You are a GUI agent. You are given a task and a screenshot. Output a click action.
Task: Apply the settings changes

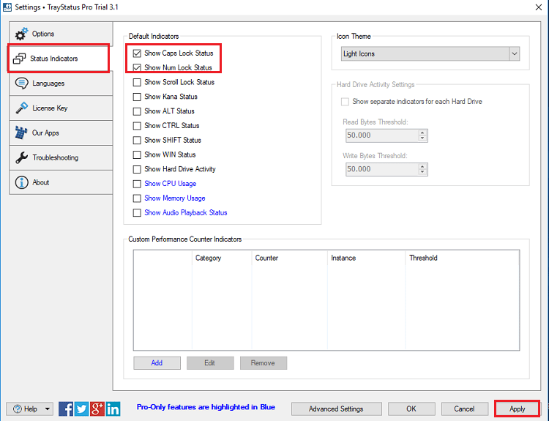click(517, 409)
